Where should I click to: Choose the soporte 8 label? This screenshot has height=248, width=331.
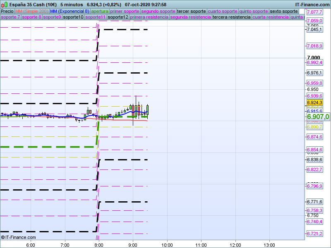point(31,17)
